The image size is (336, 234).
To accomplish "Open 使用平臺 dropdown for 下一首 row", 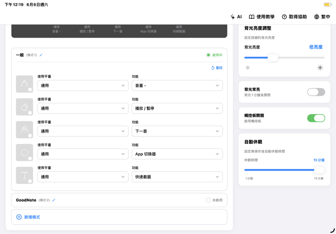I will click(x=83, y=131).
